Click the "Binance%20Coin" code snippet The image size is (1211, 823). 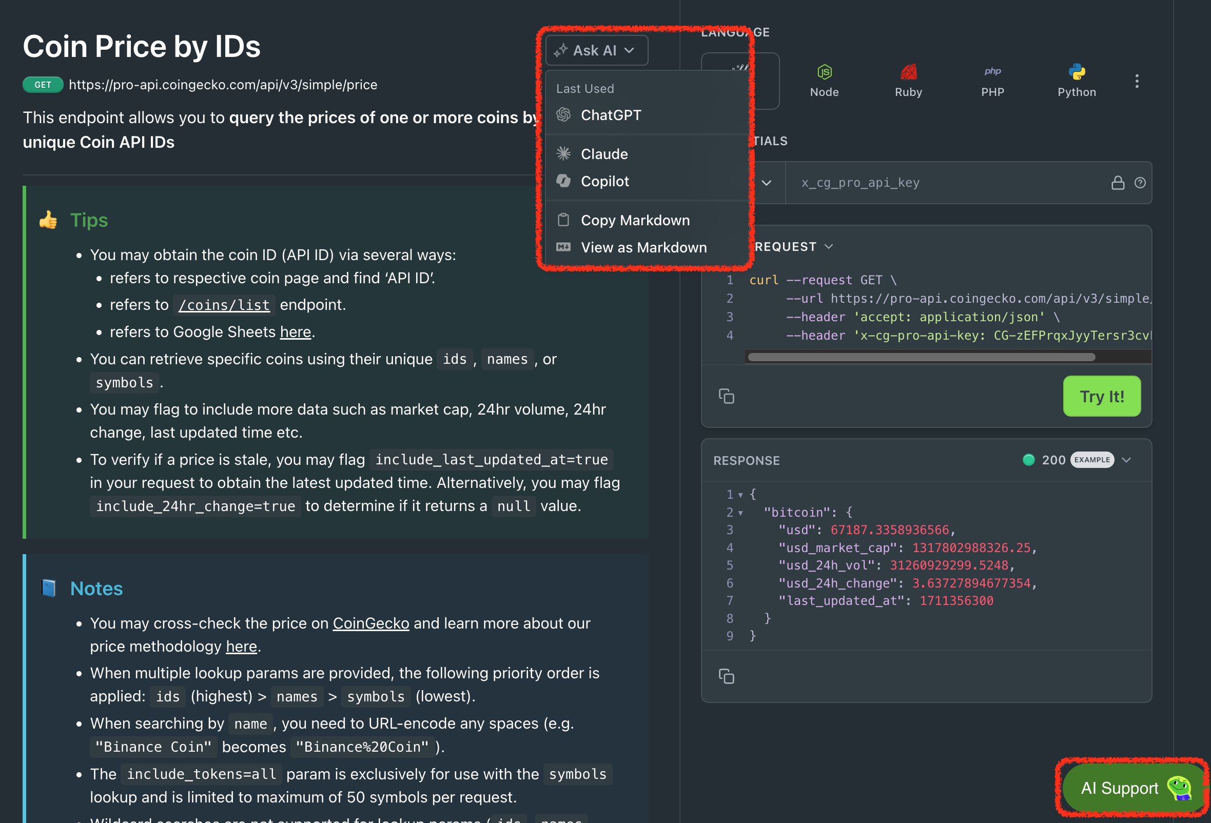pyautogui.click(x=362, y=747)
